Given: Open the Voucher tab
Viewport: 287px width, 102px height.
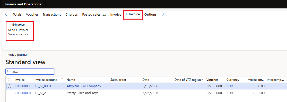Looking at the screenshot, I should [32, 15].
